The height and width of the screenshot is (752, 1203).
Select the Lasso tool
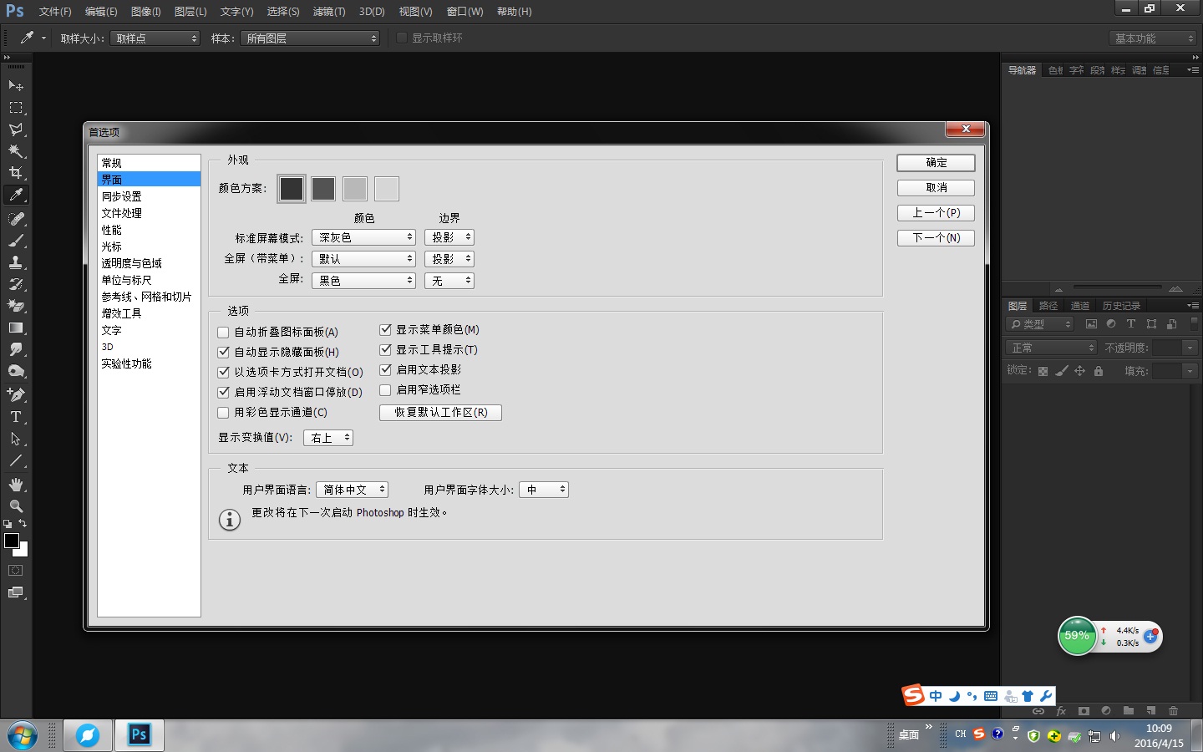point(16,130)
